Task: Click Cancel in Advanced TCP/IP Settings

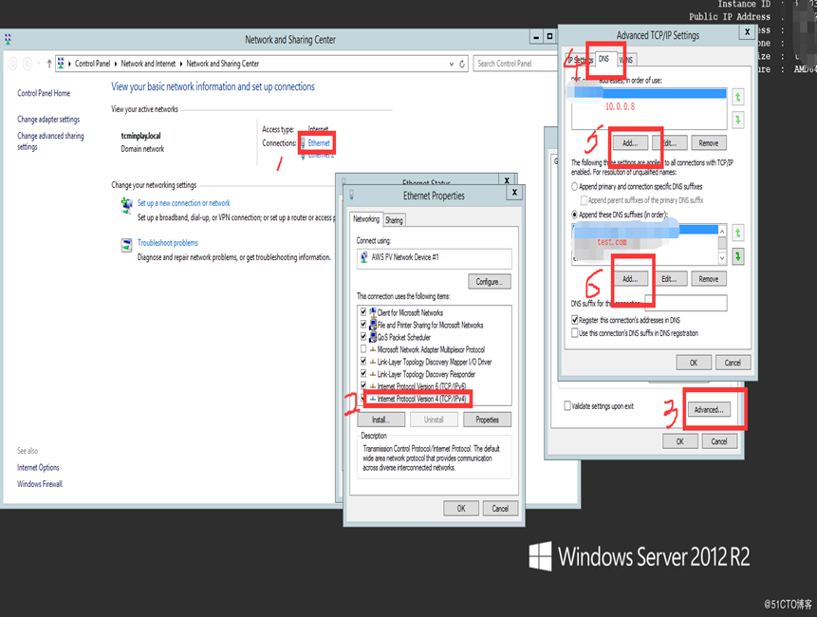Action: coord(733,363)
